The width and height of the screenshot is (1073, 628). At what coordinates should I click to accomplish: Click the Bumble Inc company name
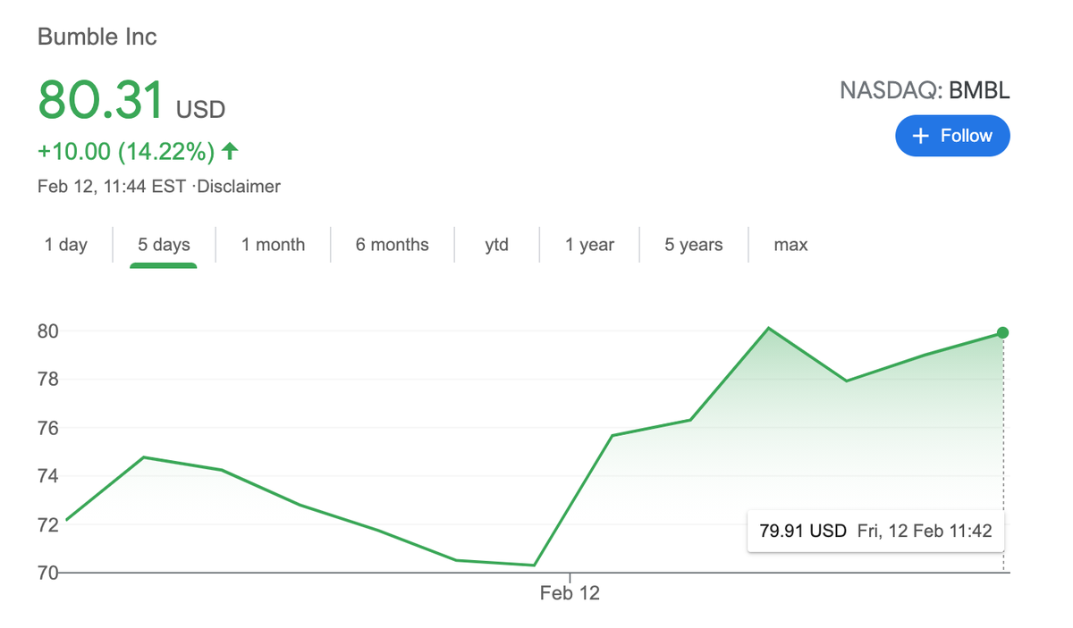tap(97, 37)
